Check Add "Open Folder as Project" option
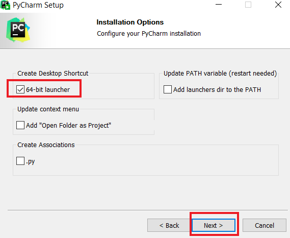290x238 pixels. pyautogui.click(x=20, y=125)
